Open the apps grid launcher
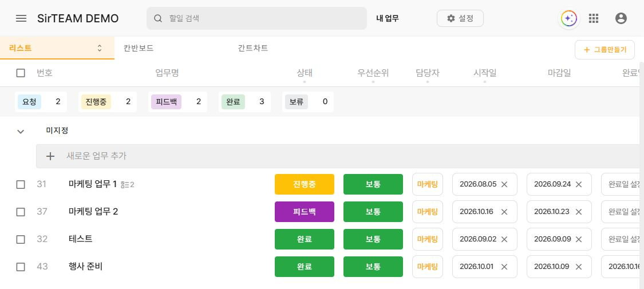This screenshot has width=644, height=289. pos(593,18)
